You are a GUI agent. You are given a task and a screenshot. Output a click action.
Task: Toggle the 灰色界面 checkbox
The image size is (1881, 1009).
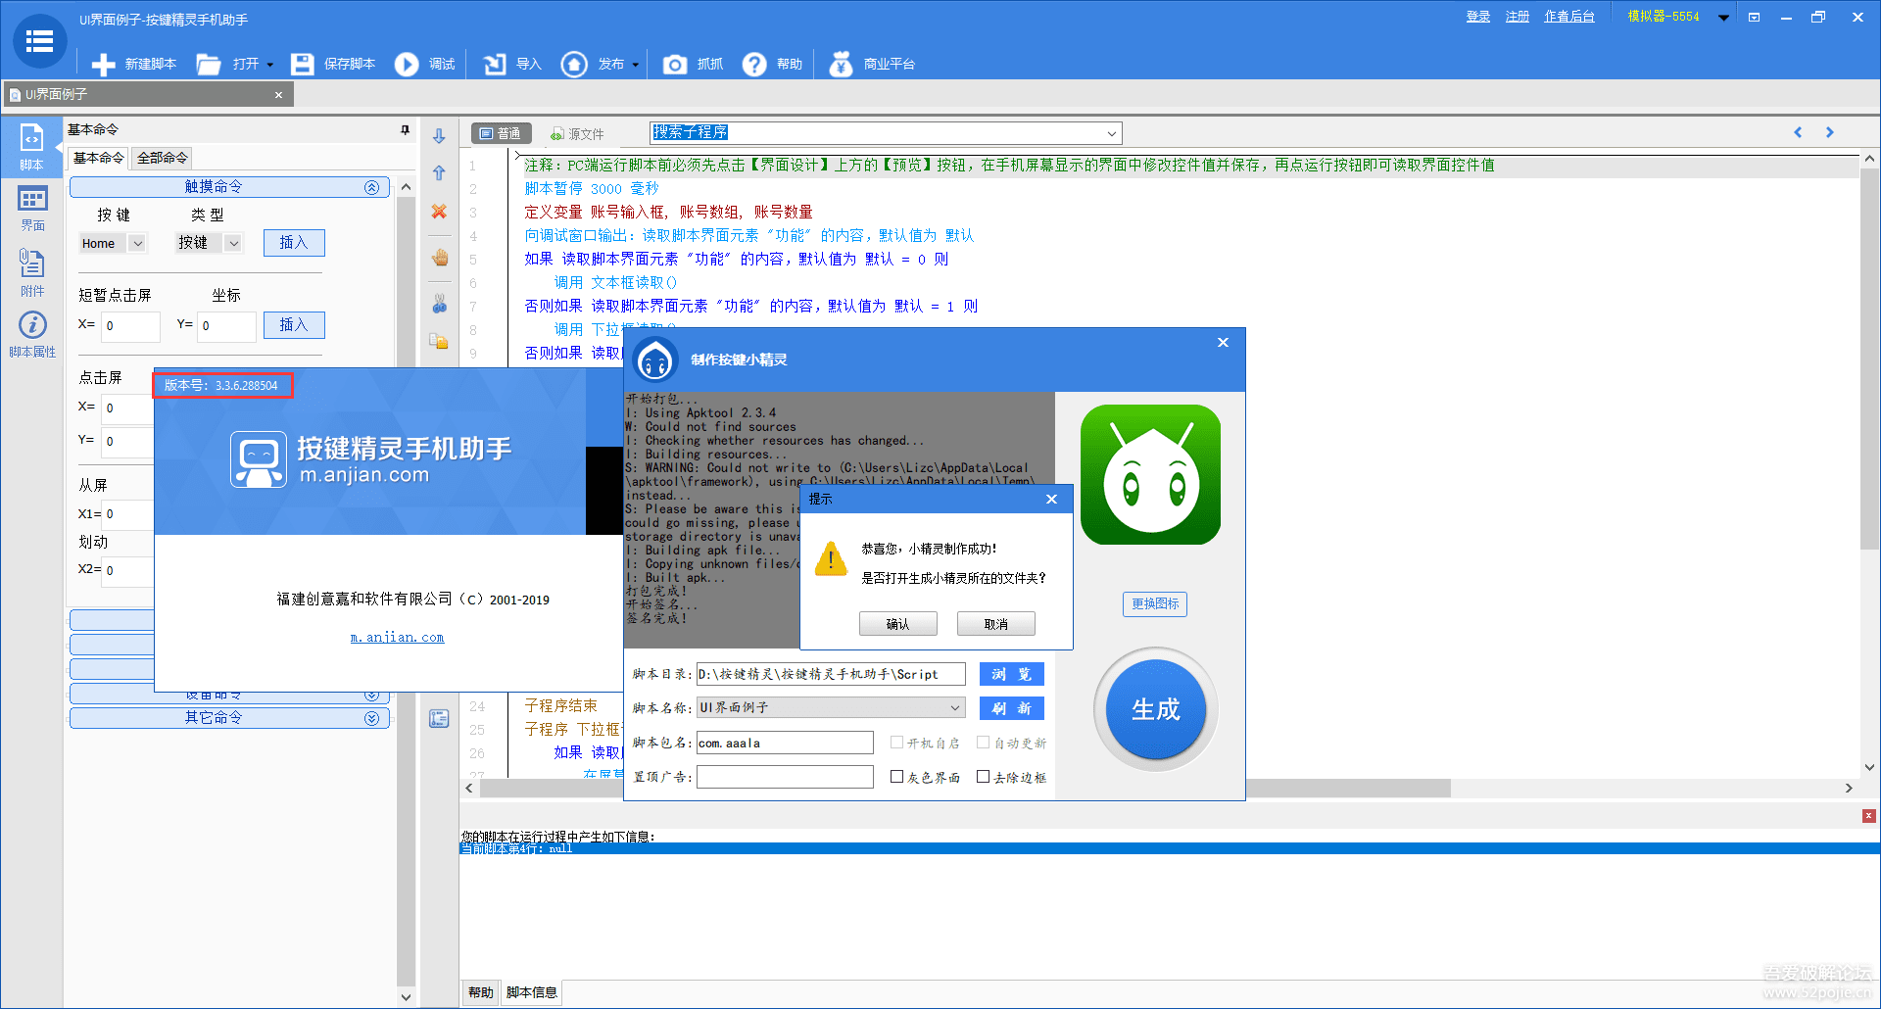(x=896, y=777)
